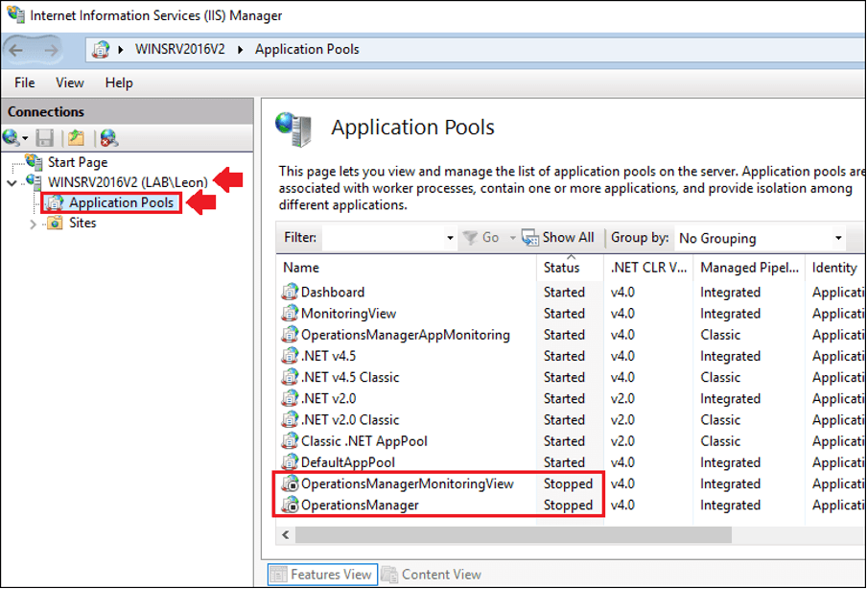Open the Create New Connection icon
This screenshot has height=589, width=867.
click(12, 137)
